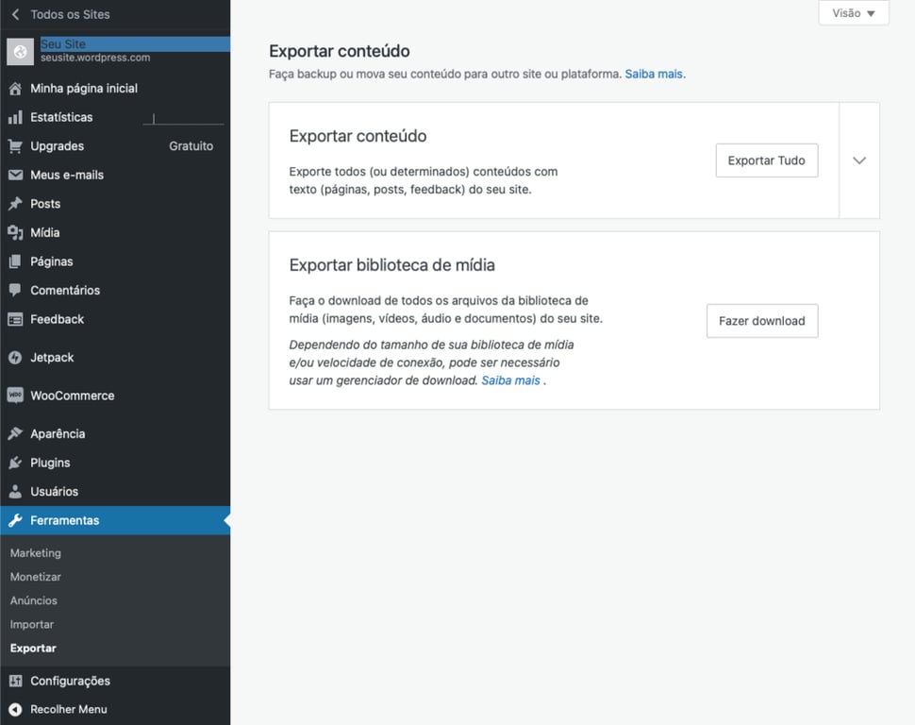
Task: Select the Usuários people icon
Action: 16,491
